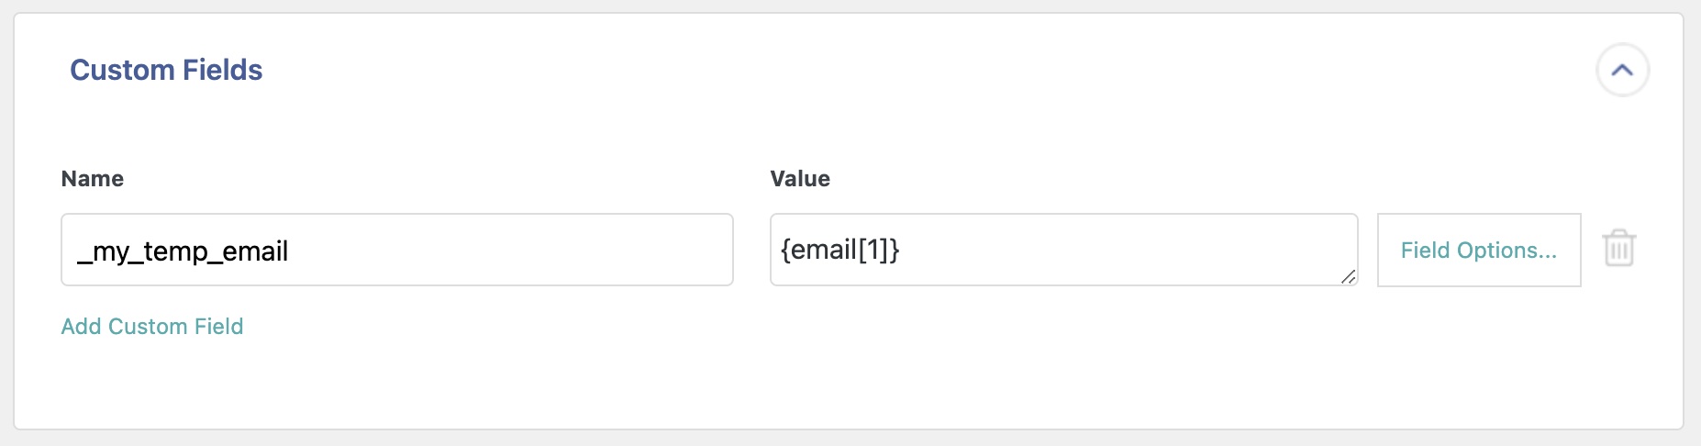Click the Add Custom Field link
The image size is (1701, 446).
coord(152,327)
